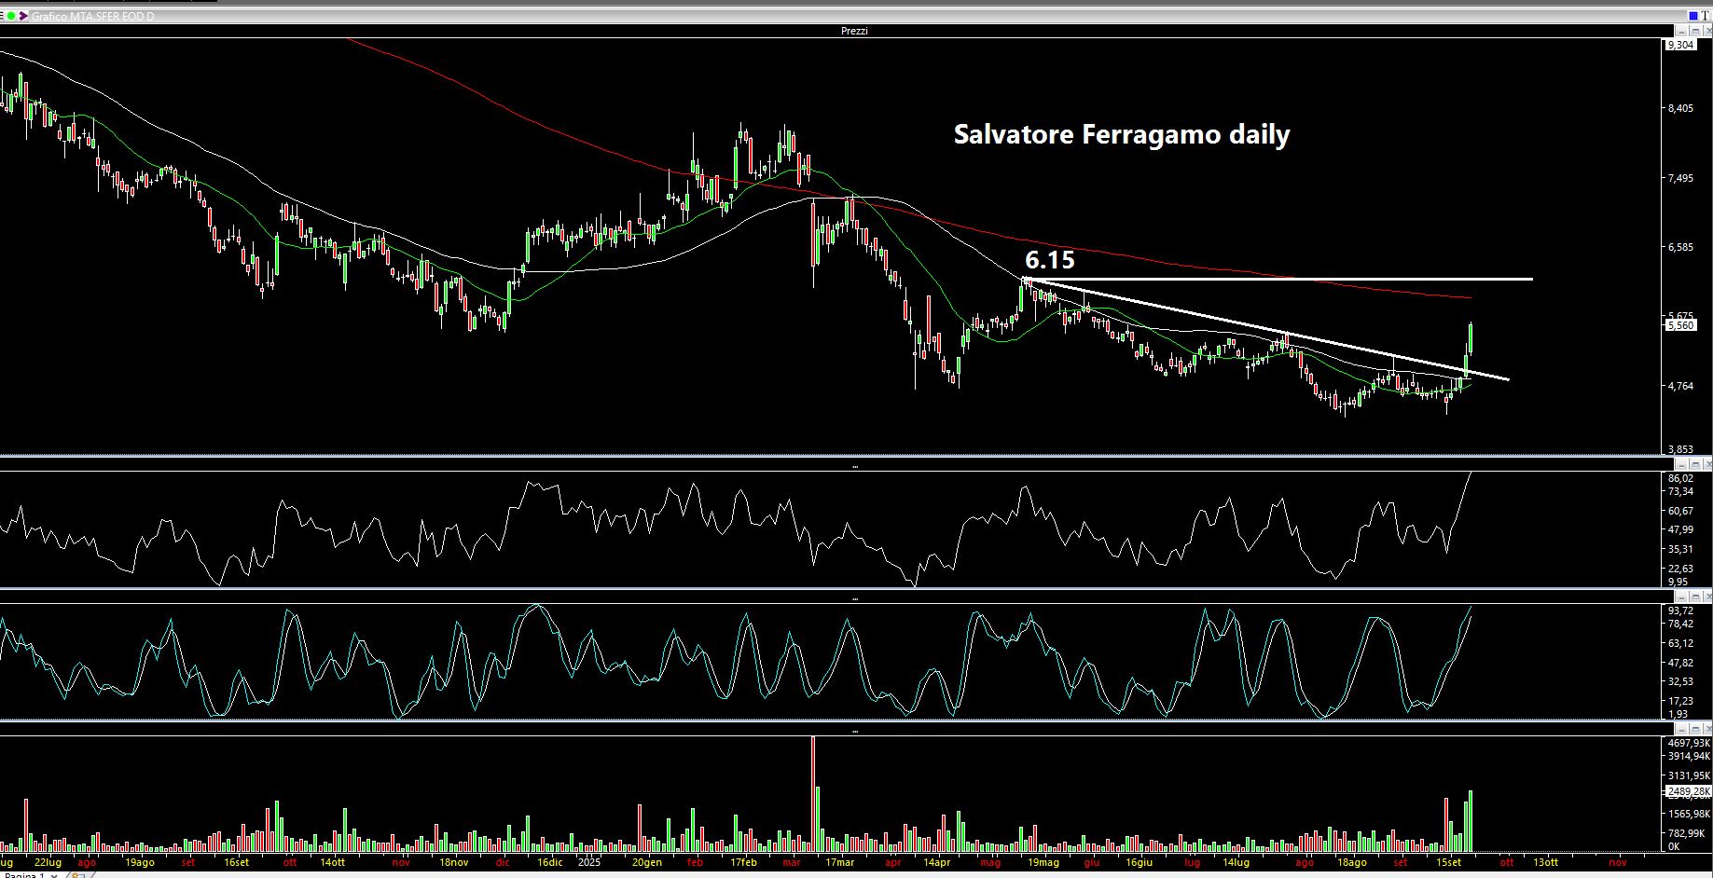
Task: Click the '19mag' date label
Action: [x=1043, y=862]
